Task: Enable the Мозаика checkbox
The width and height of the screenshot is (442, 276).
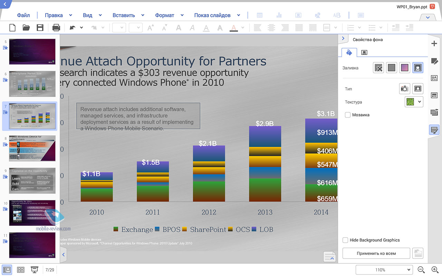Action: coord(348,115)
